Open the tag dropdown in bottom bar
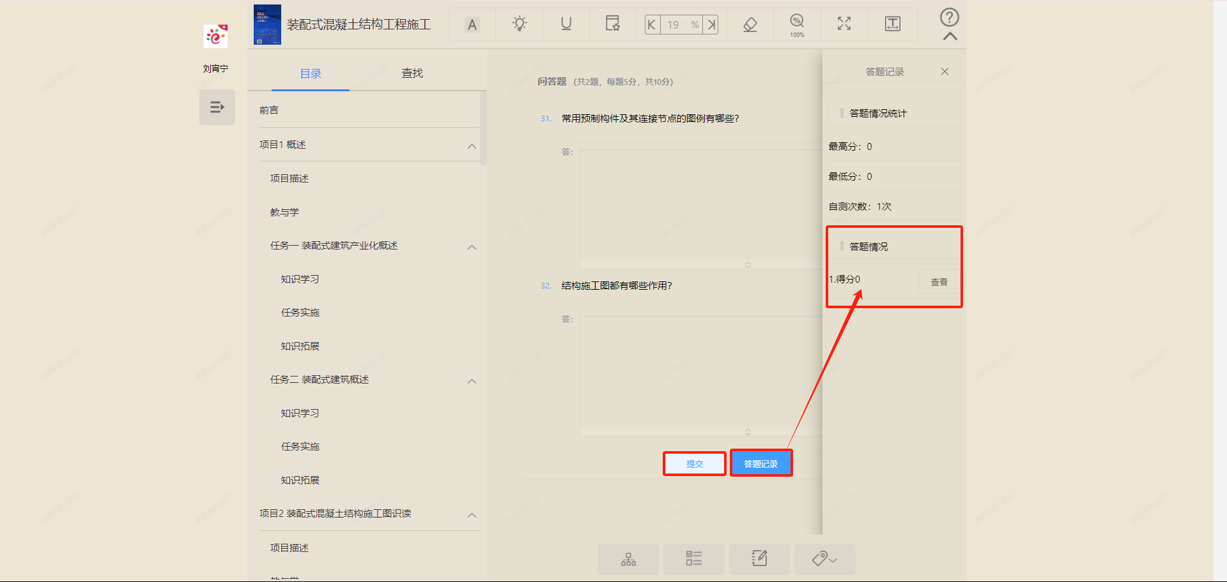 click(824, 560)
